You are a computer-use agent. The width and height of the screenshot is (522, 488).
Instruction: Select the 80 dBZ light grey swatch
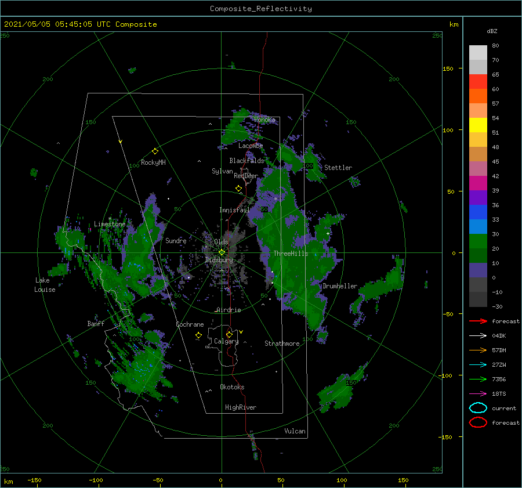(x=478, y=52)
